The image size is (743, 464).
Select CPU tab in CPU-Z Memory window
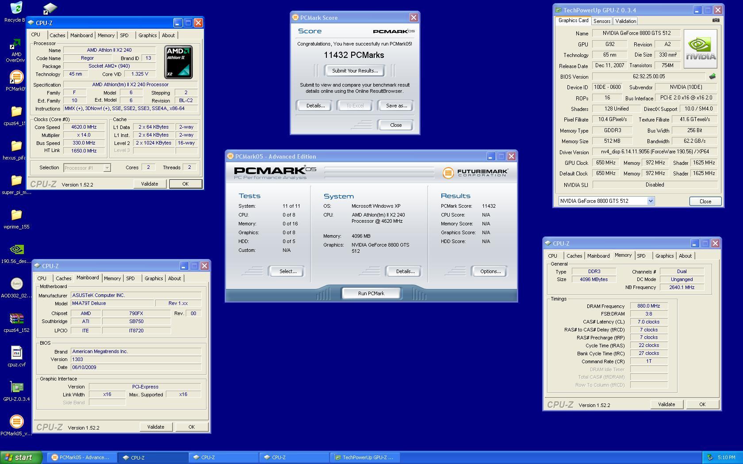coord(552,256)
